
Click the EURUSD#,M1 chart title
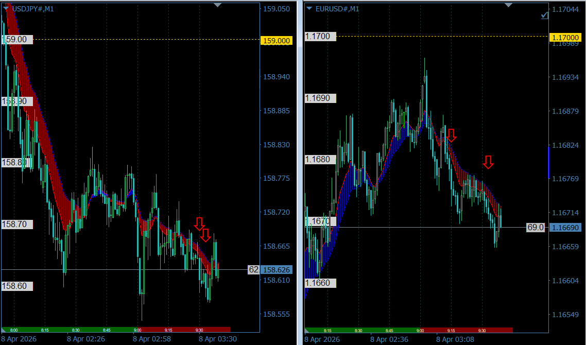click(x=337, y=9)
